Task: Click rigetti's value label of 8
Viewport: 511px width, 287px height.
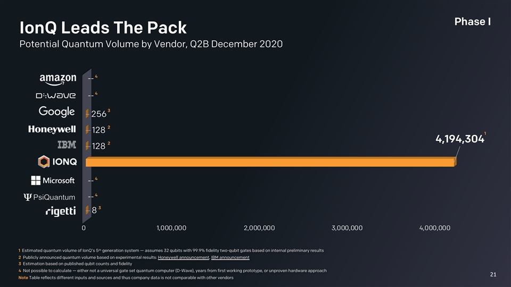Action: point(94,210)
